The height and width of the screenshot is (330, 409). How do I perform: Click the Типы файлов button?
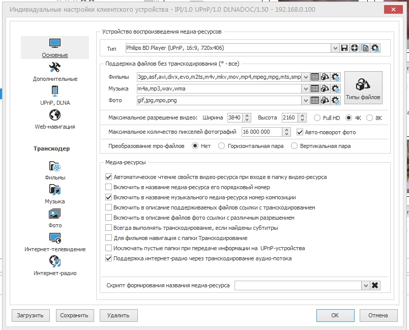(363, 88)
